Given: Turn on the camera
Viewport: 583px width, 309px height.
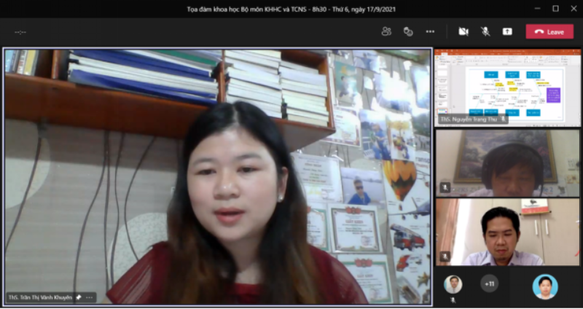Looking at the screenshot, I should pyautogui.click(x=463, y=31).
